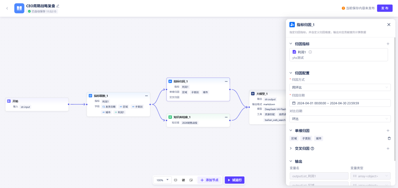The height and width of the screenshot is (188, 398).
Task: Add a 归因指标 with plus icon
Action: (388, 44)
